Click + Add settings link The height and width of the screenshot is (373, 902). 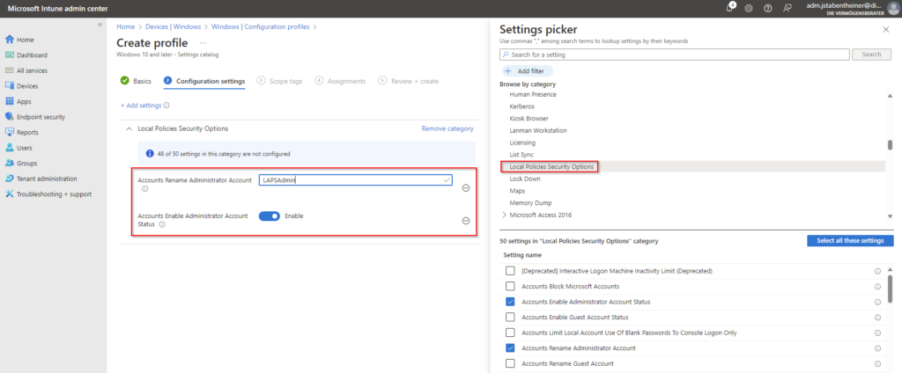click(141, 106)
